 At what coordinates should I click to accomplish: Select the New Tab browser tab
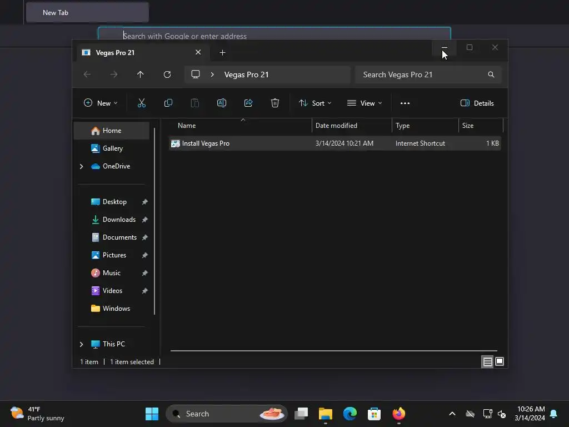click(x=87, y=12)
